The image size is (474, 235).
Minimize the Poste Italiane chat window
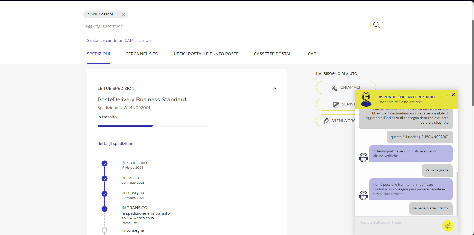pyautogui.click(x=447, y=95)
